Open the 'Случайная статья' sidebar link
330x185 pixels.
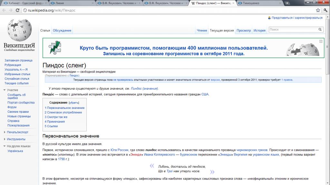17,79
